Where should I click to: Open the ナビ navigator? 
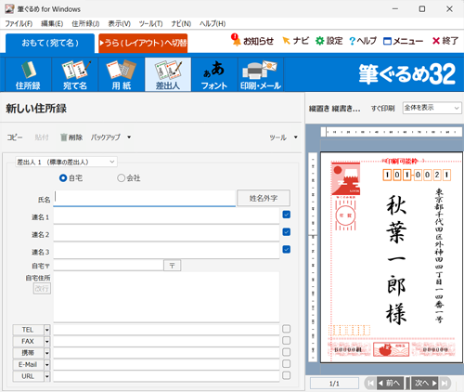[295, 41]
